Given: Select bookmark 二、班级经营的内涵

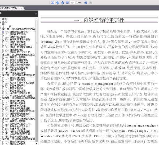Looking at the screenshot, I should (15, 34).
